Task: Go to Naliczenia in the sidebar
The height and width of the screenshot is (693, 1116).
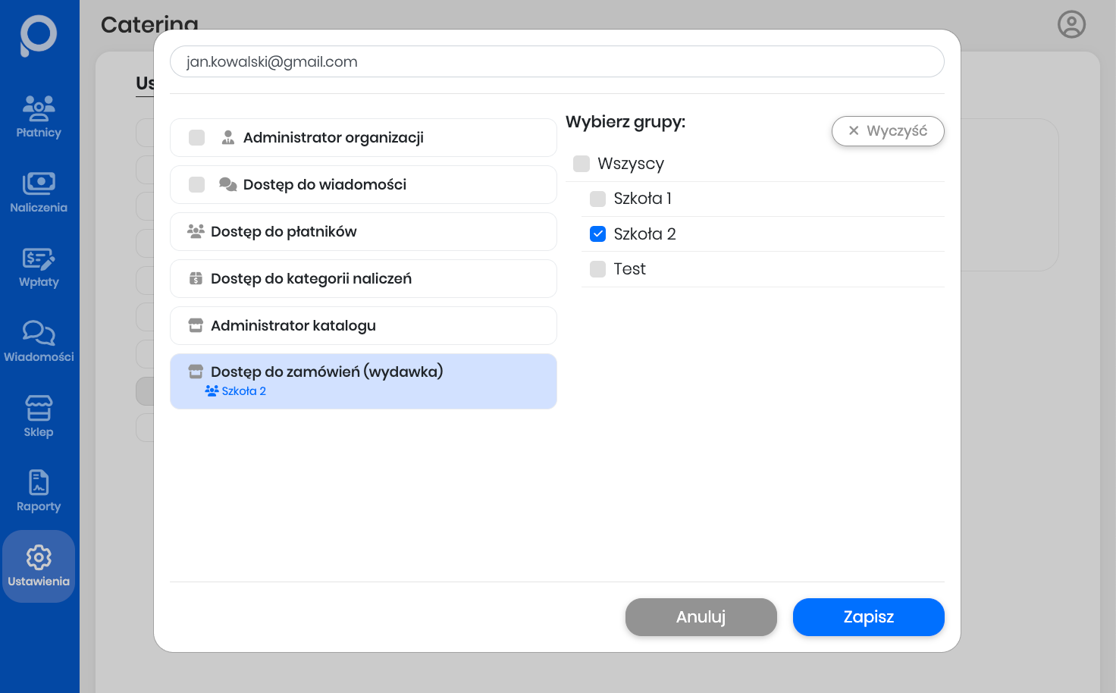Action: [39, 192]
